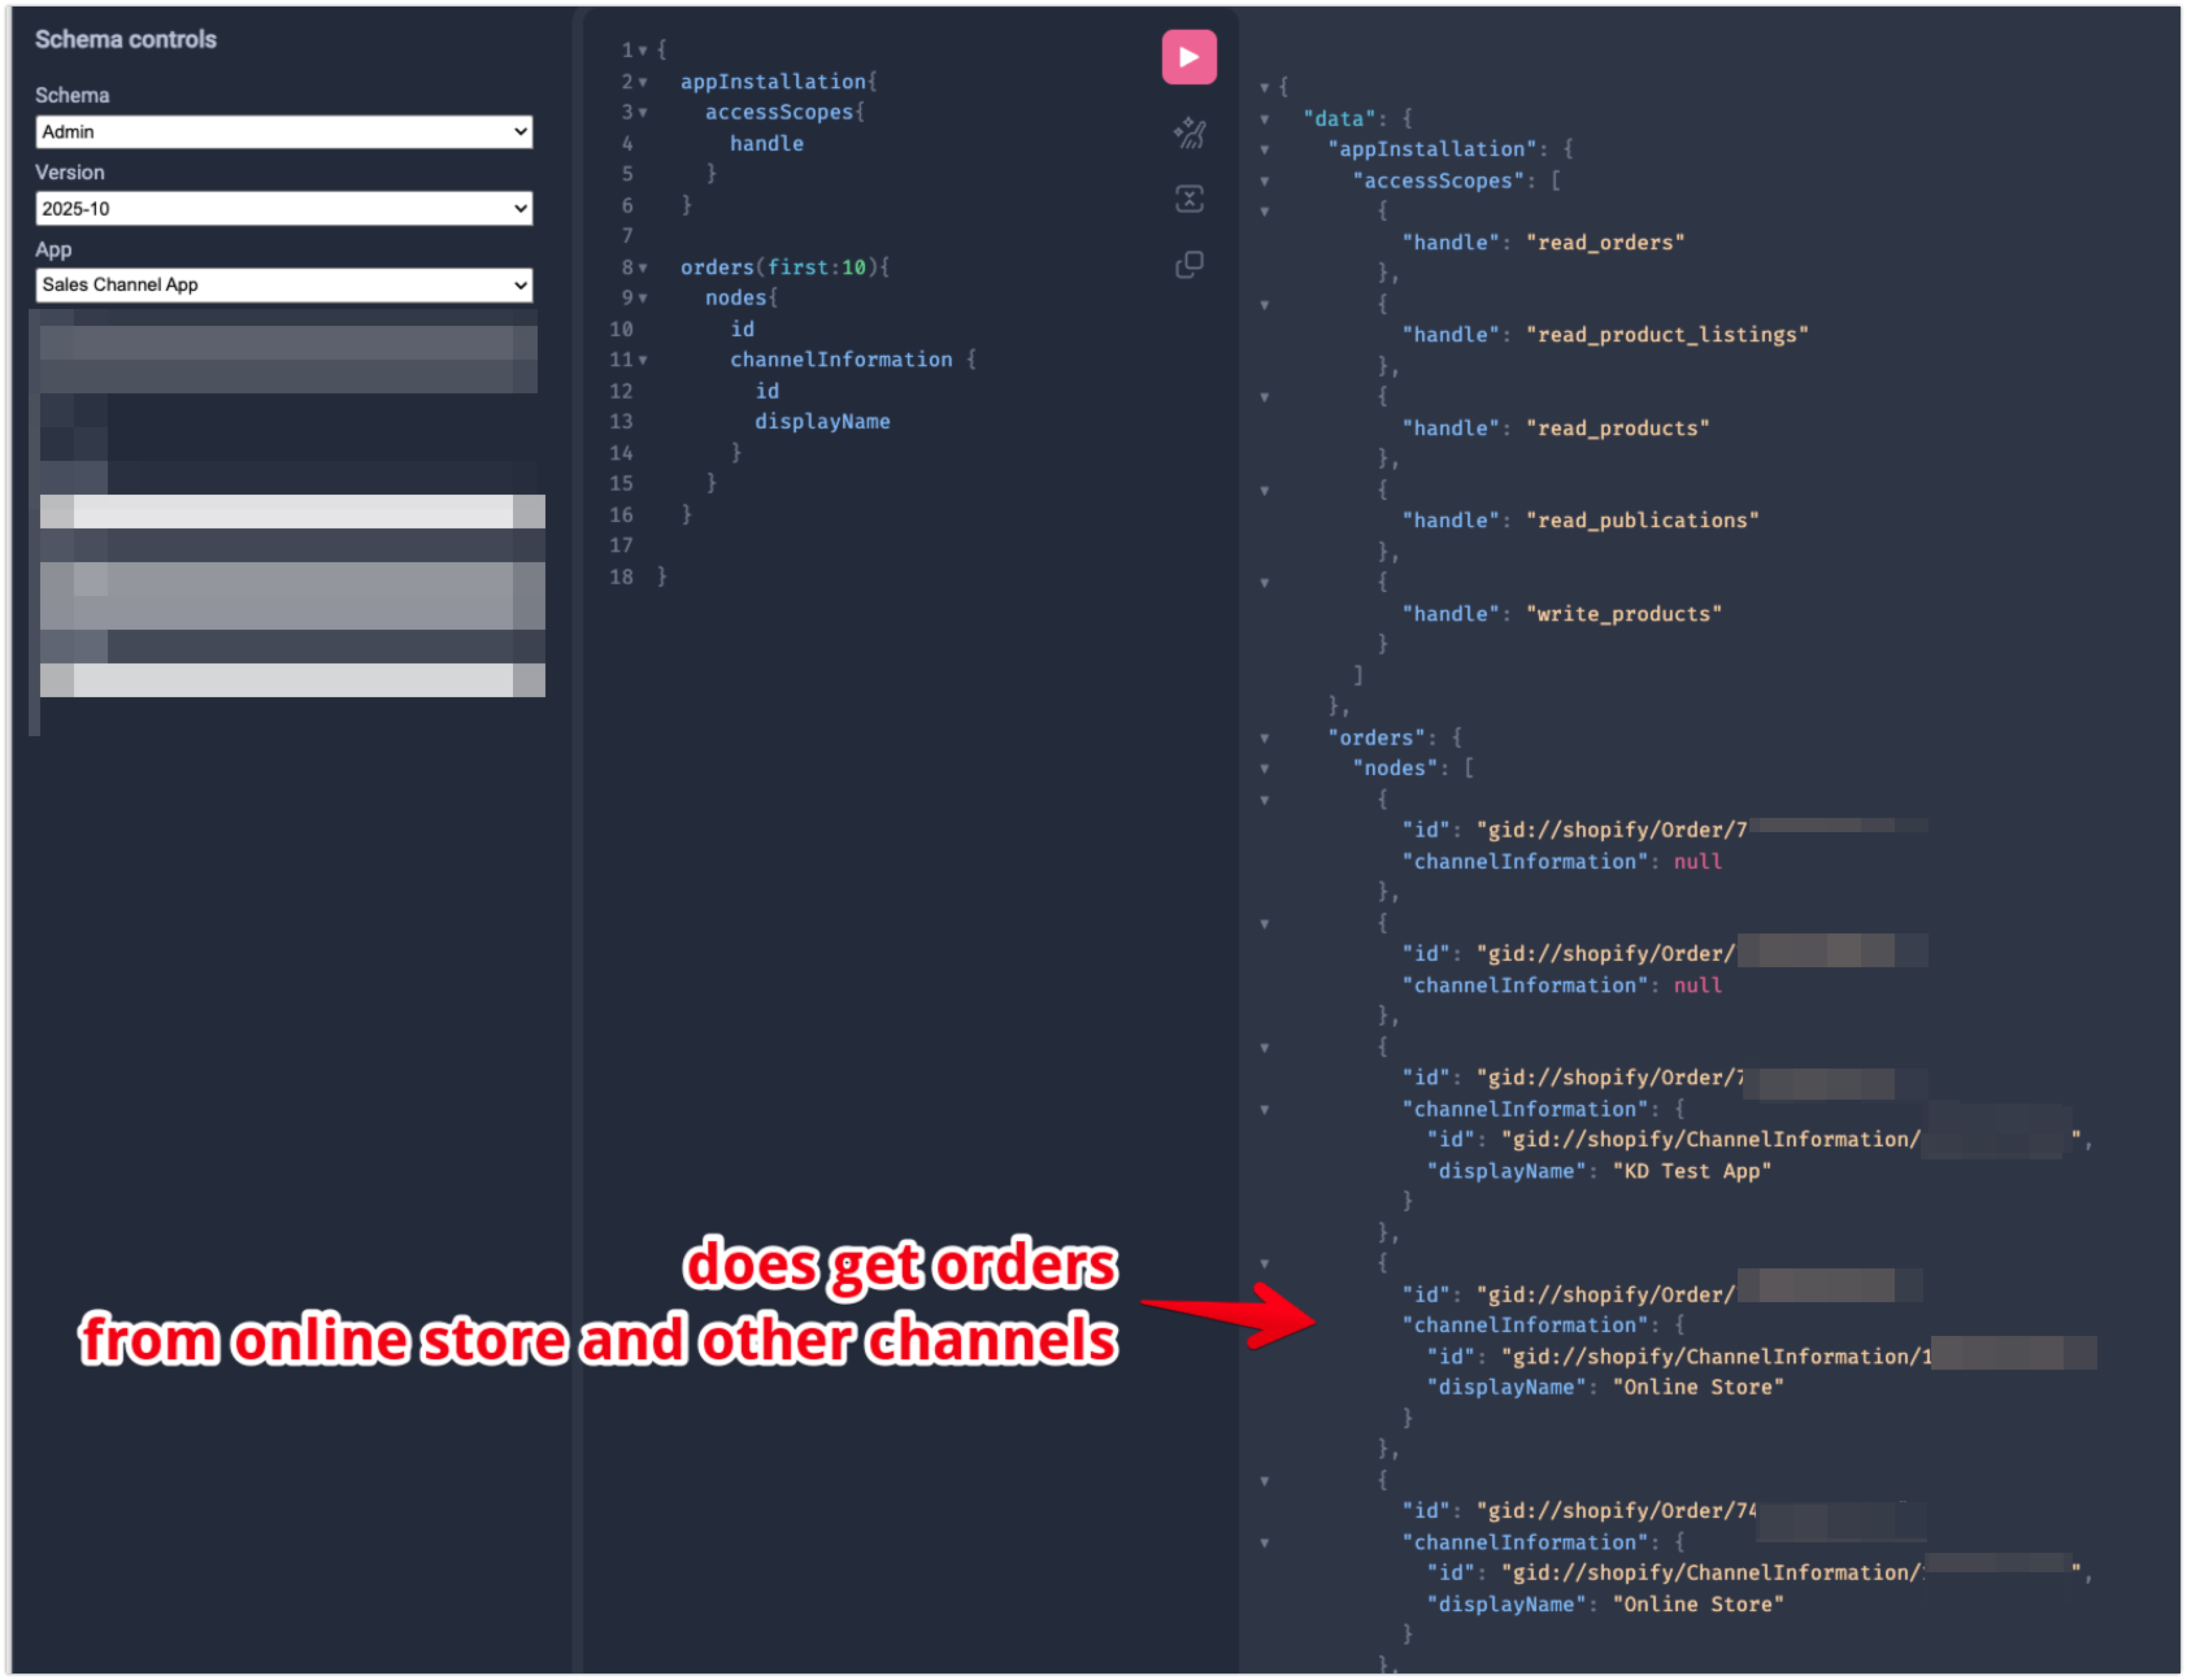Click the merge fragments icon
Screen dimensions: 2187x1680
click(1188, 199)
